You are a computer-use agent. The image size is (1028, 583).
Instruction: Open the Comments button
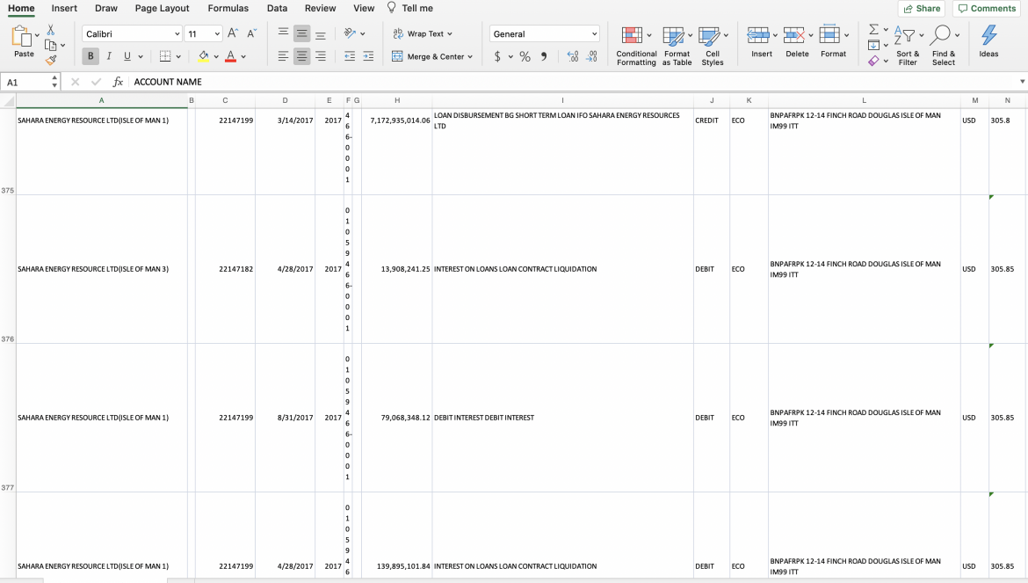click(x=987, y=9)
